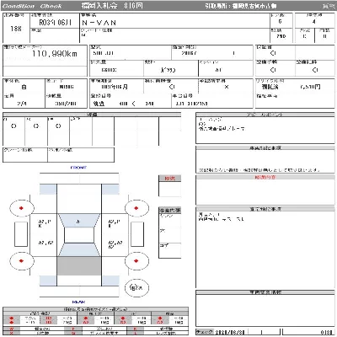The image size is (337, 337).
Task: Click the first circle mark in equipment row
Action: [13, 126]
